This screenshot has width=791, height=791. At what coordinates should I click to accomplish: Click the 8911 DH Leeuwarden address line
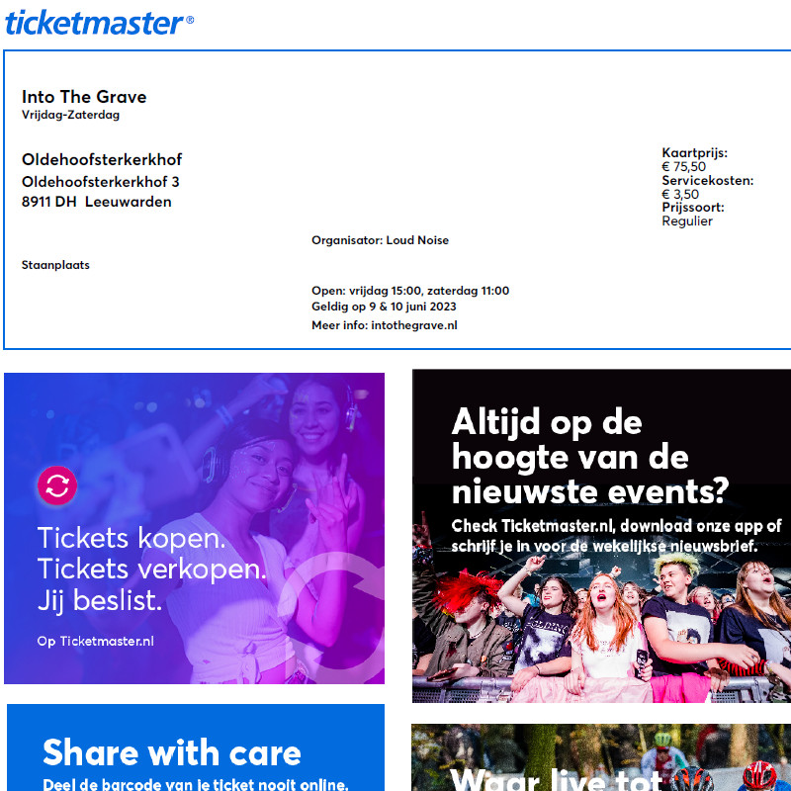96,202
